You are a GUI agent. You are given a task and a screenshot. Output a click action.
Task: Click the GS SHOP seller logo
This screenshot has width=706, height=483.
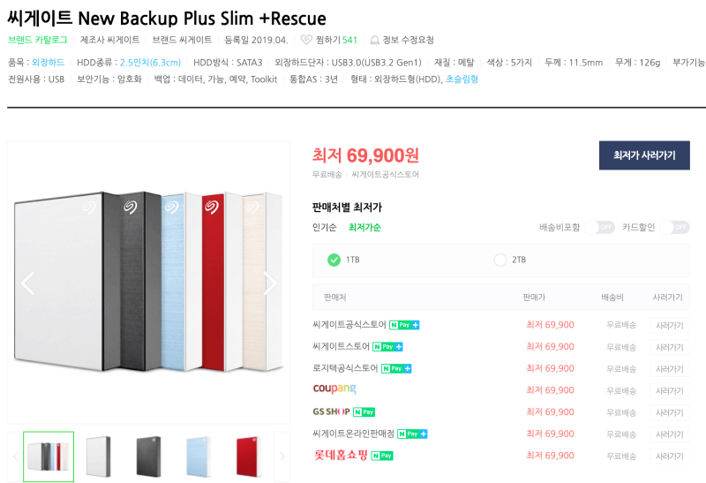tap(332, 411)
